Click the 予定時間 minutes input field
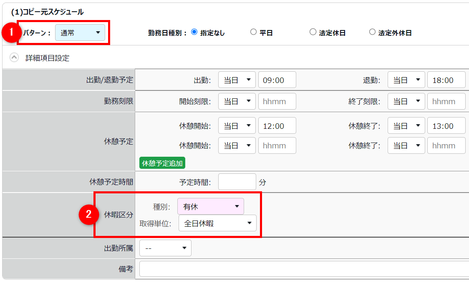 237,182
